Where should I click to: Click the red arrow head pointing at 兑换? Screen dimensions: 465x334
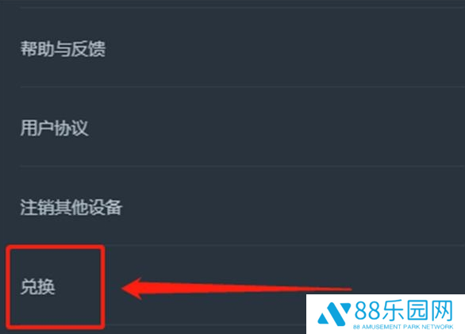132,288
